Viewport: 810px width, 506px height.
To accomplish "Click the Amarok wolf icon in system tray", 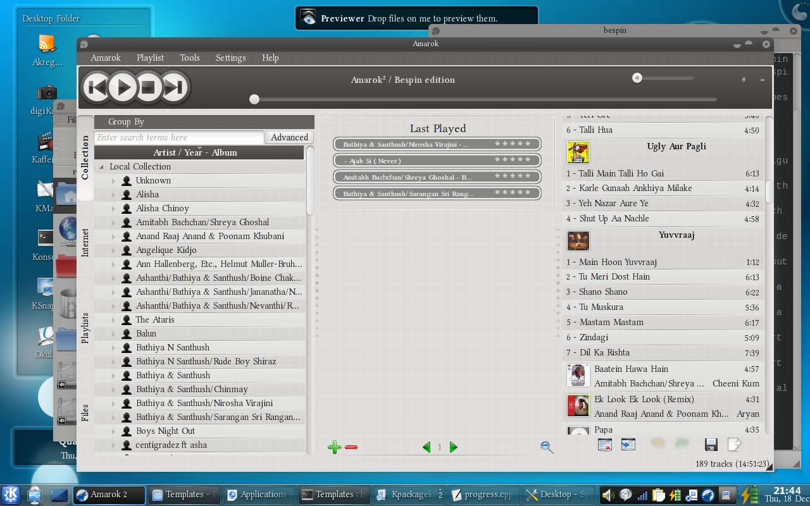I will click(x=709, y=495).
